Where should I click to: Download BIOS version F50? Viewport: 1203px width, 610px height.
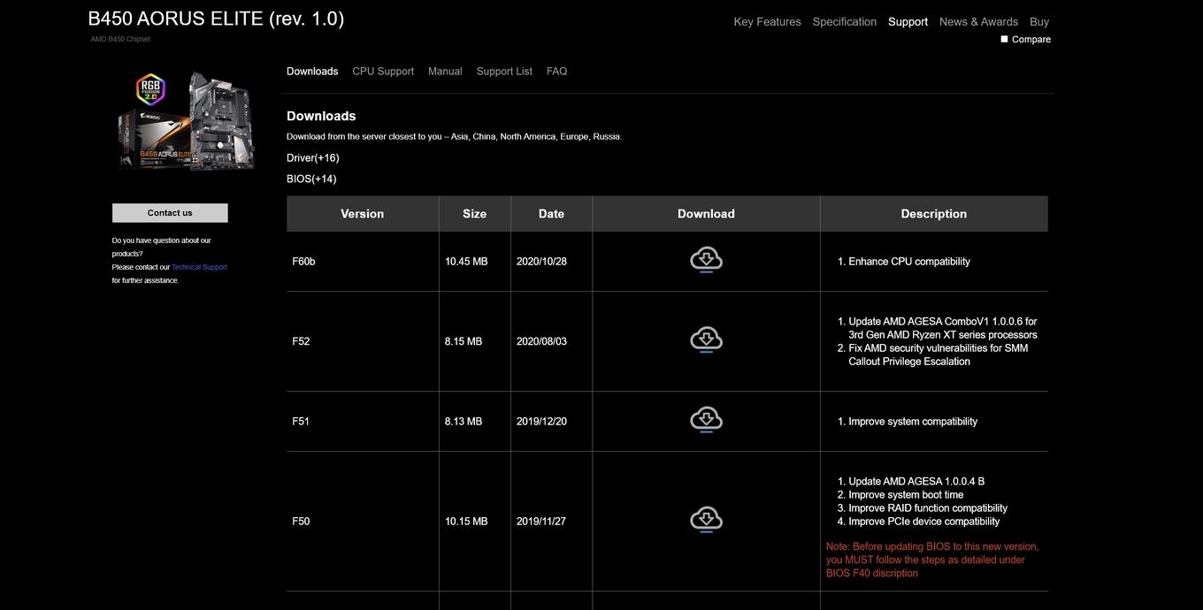pyautogui.click(x=706, y=521)
